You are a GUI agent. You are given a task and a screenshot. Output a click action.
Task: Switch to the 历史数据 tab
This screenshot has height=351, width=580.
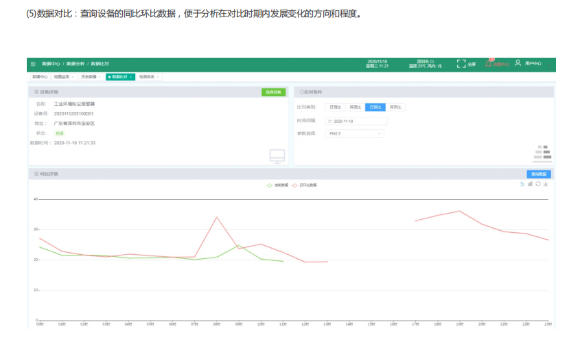click(89, 77)
